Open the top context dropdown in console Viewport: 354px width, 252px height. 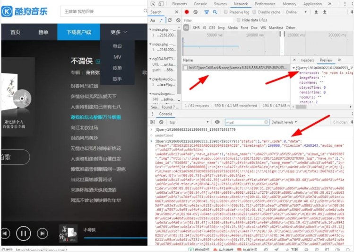click(x=189, y=122)
